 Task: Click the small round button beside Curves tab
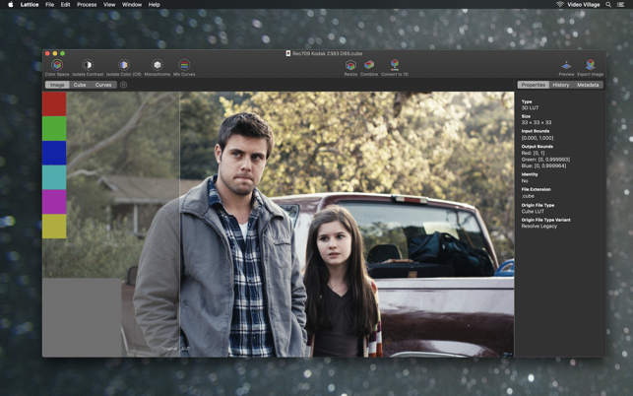tap(124, 85)
